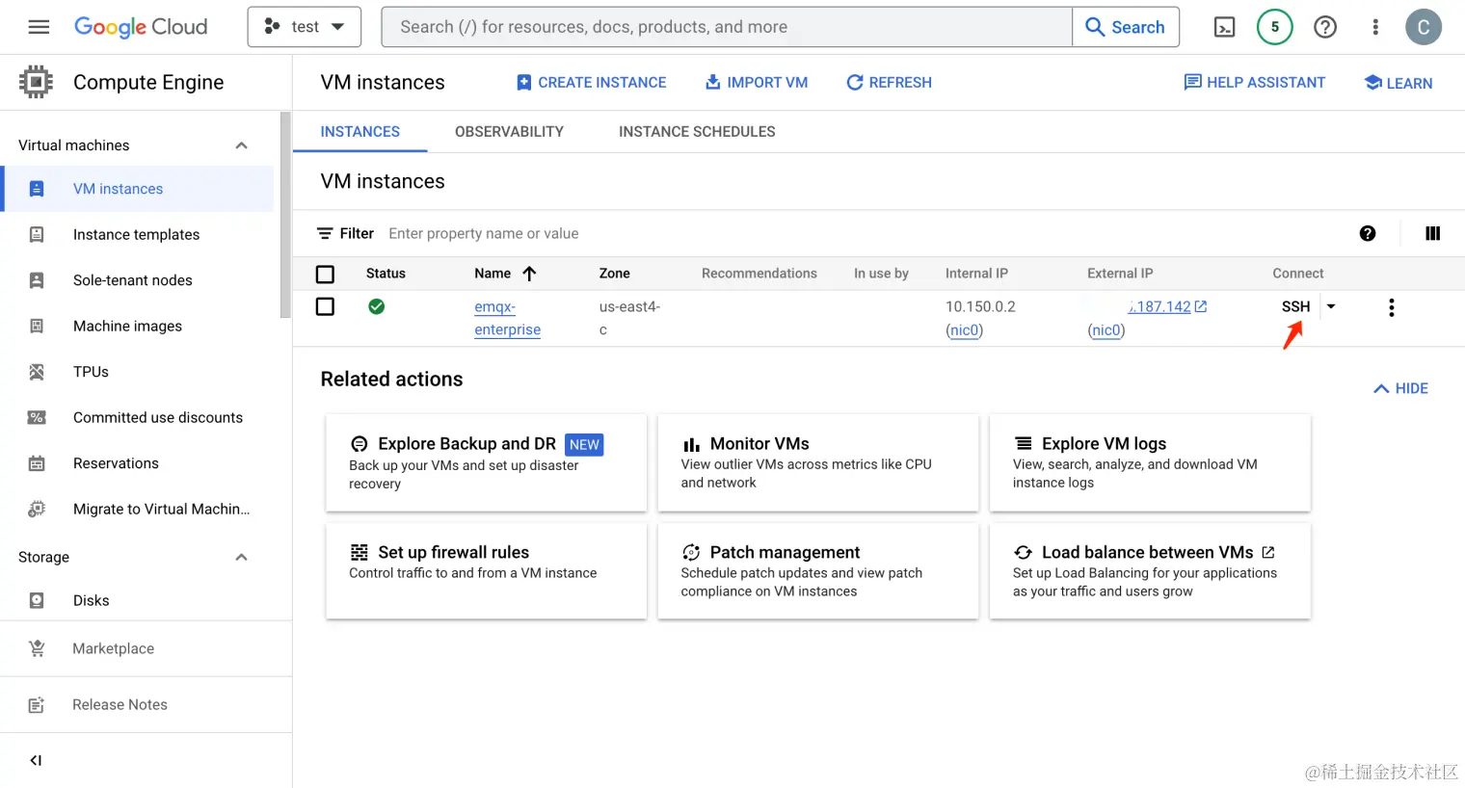Open the Learn panel
Screen dimensions: 1465x788
(x=1398, y=83)
